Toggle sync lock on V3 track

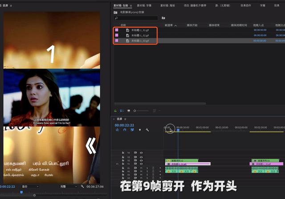(x=135, y=157)
